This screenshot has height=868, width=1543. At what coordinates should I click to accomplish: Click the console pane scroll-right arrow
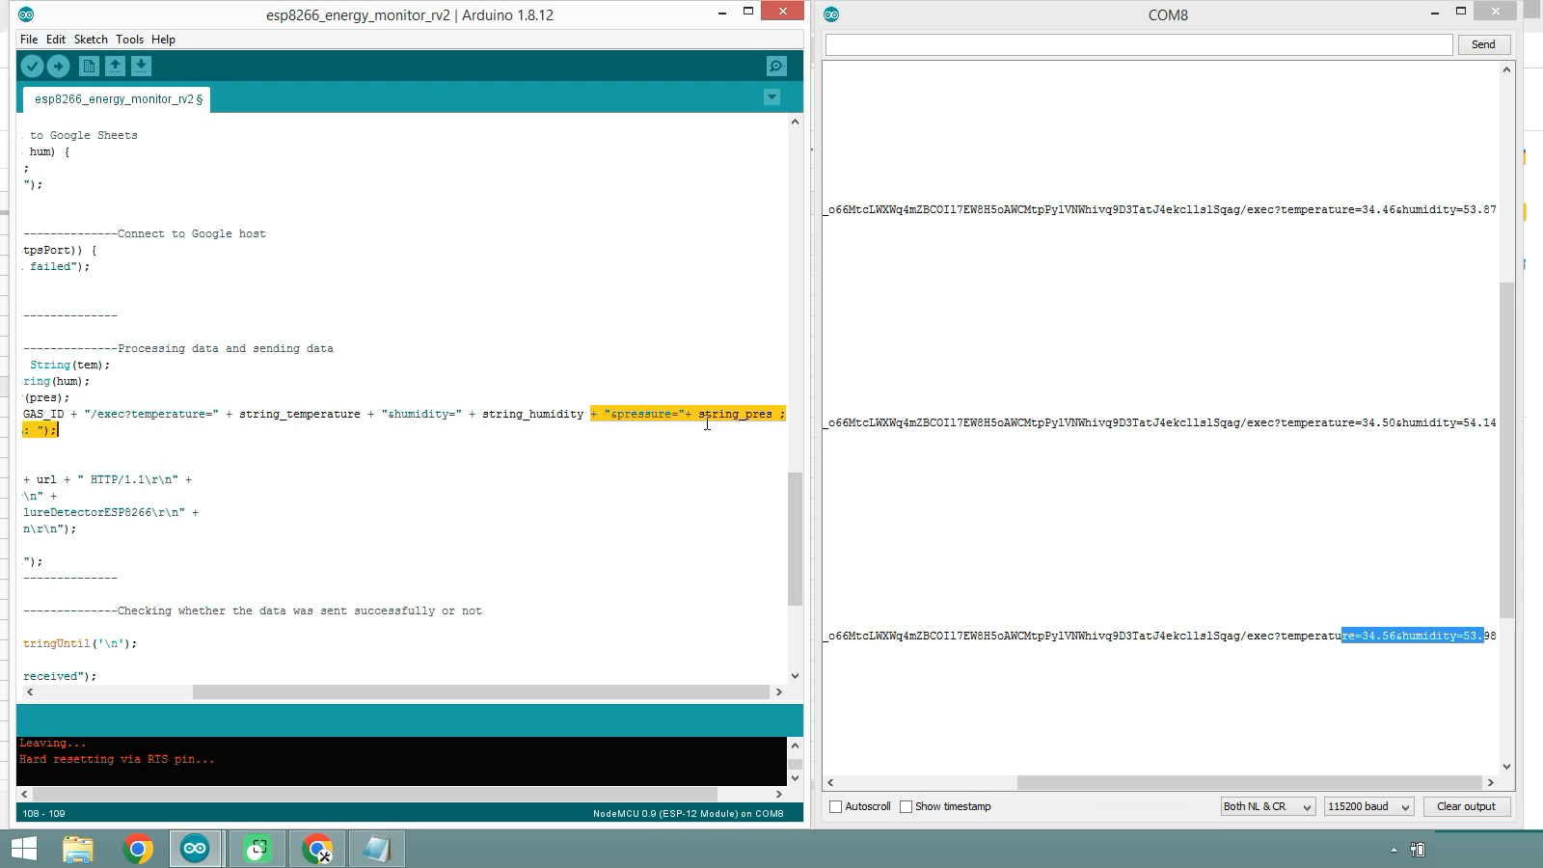pyautogui.click(x=779, y=794)
